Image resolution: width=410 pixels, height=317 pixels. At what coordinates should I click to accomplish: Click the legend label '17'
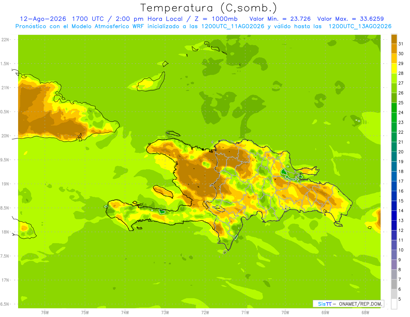coord(401,181)
